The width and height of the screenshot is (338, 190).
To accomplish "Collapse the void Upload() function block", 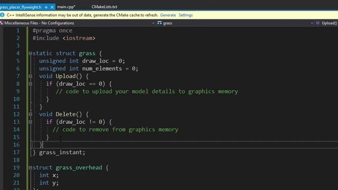I will pyautogui.click(x=31, y=76).
